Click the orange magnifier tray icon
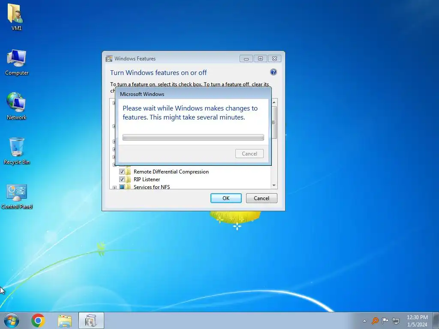Image resolution: width=439 pixels, height=329 pixels. coord(375,320)
